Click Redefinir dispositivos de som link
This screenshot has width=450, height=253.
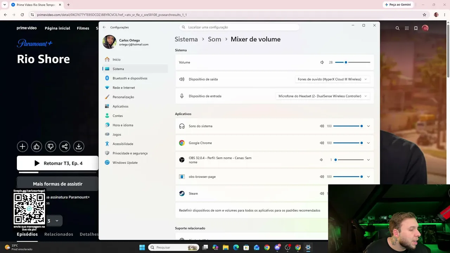click(250, 210)
